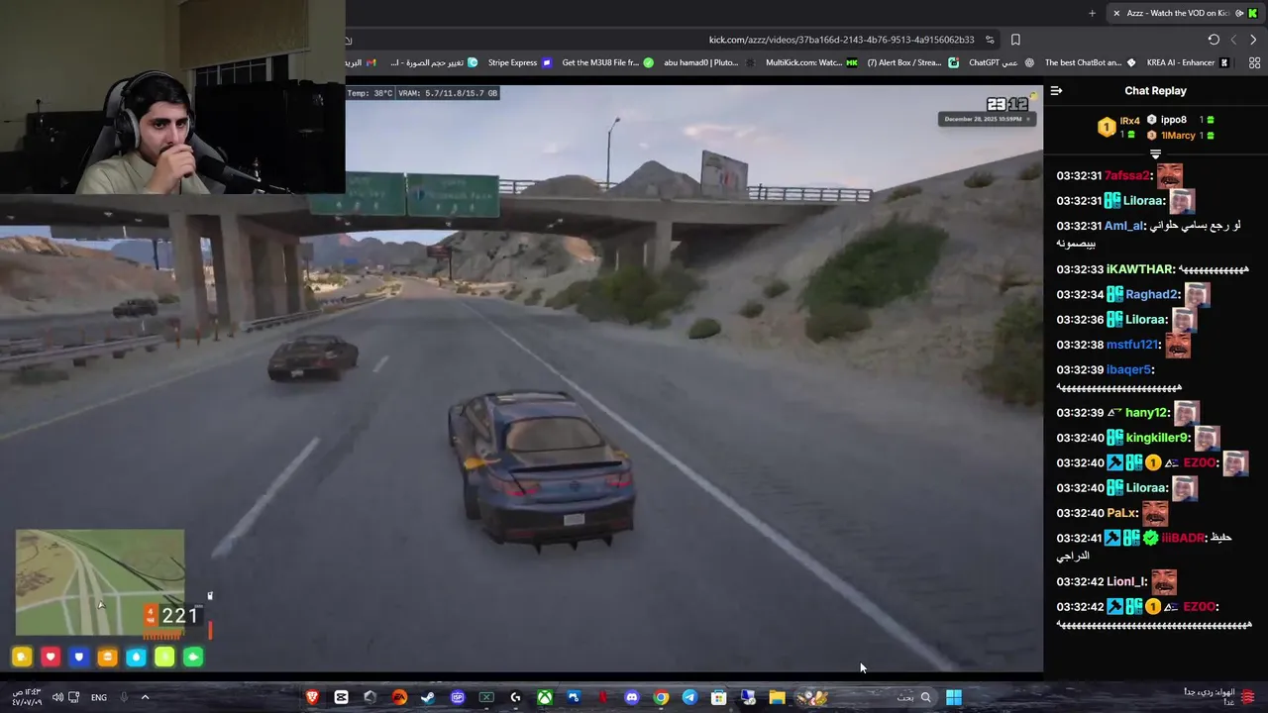Open CapCut from the taskbar
Viewport: 1268px width, 713px height.
[x=342, y=697]
